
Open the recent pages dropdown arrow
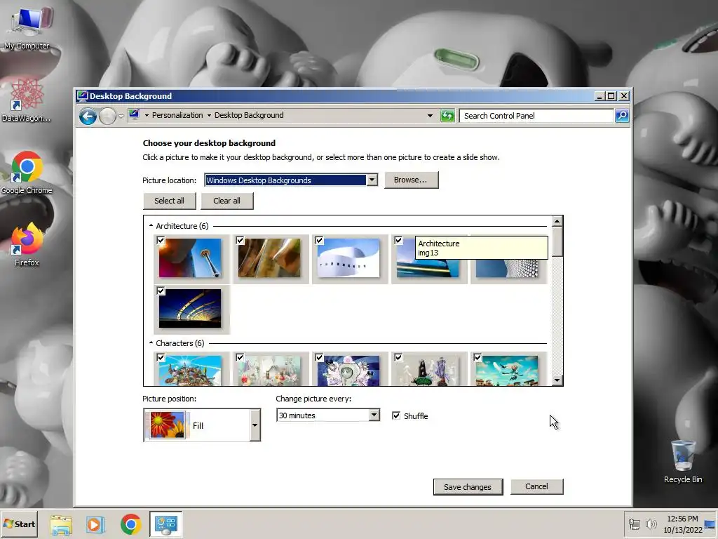click(x=121, y=117)
